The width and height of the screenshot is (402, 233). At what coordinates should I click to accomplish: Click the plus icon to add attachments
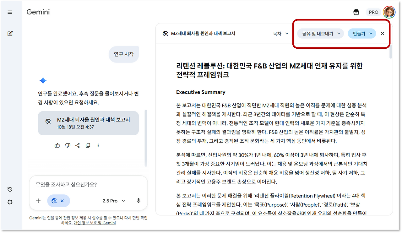pyautogui.click(x=38, y=201)
